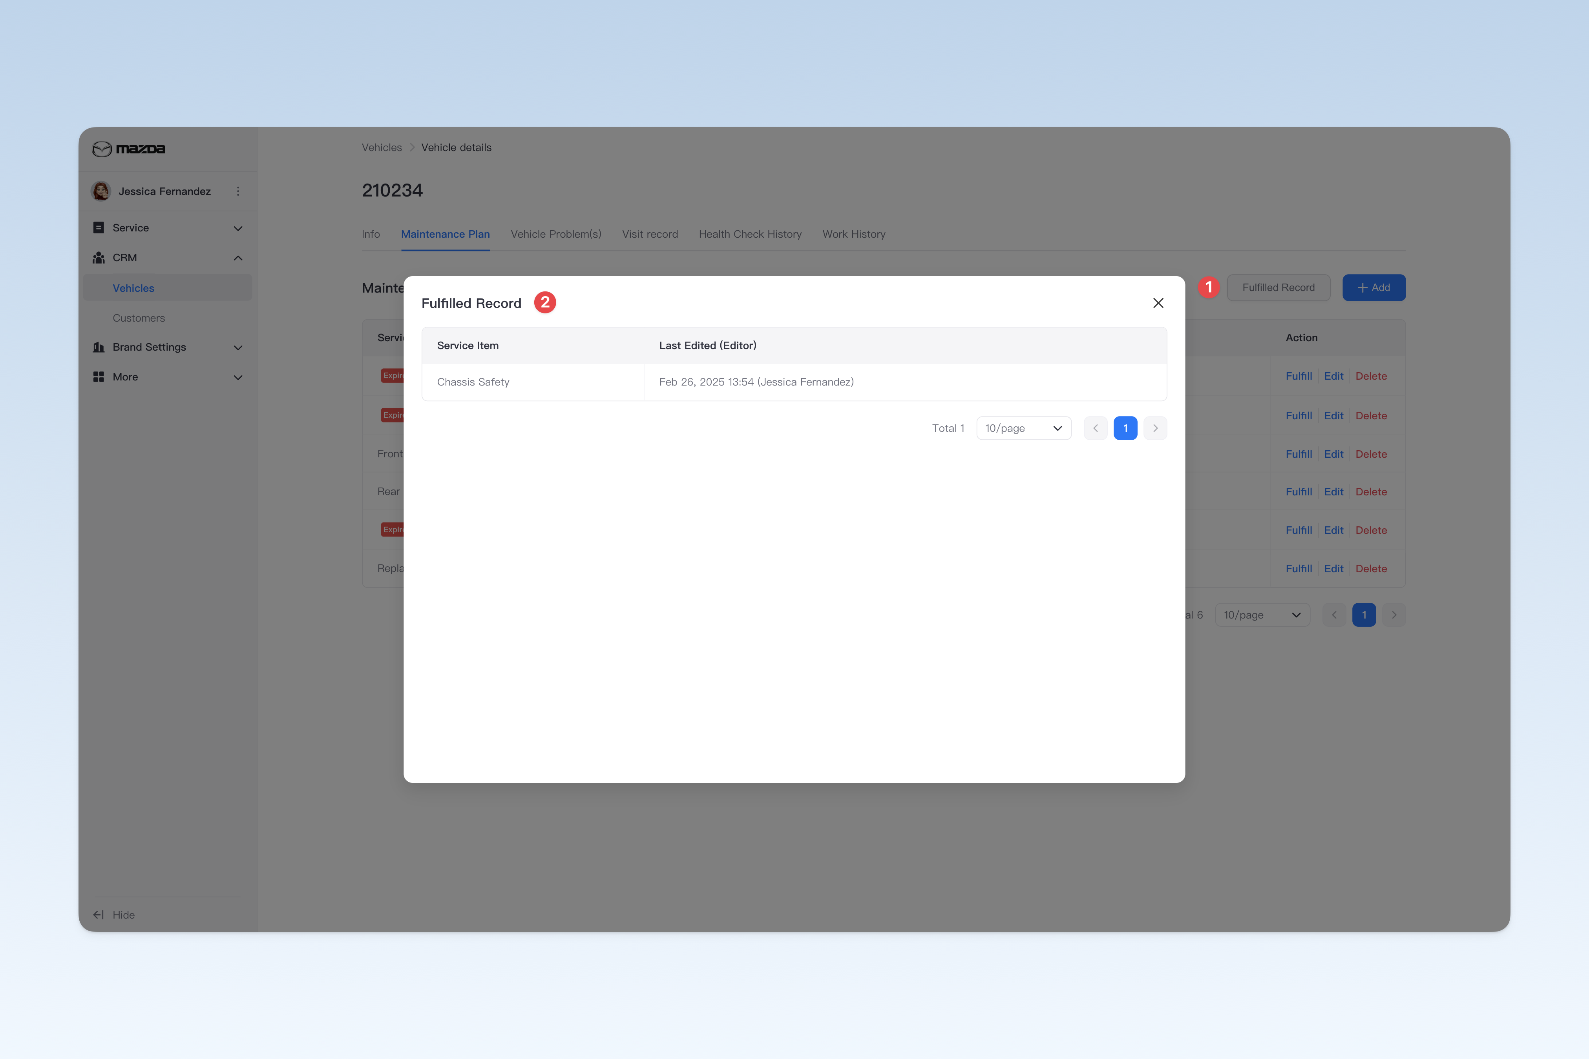Click the blue Add button
Viewport: 1589px width, 1059px height.
pos(1373,288)
